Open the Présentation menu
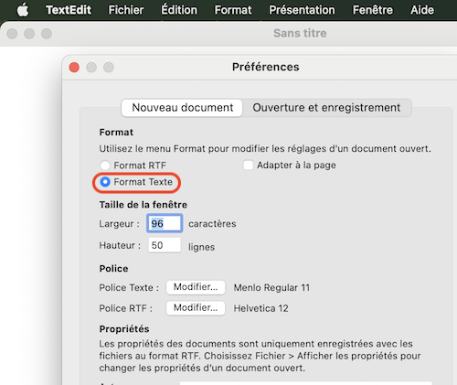 (x=302, y=10)
